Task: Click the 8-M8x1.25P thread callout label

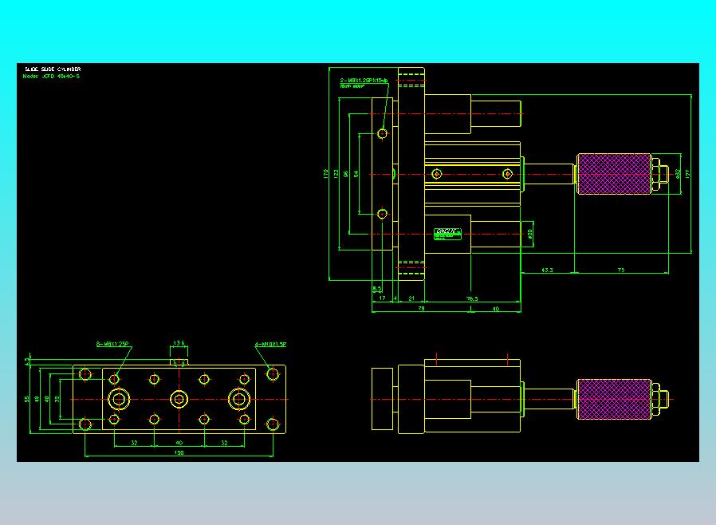Action: tap(112, 344)
